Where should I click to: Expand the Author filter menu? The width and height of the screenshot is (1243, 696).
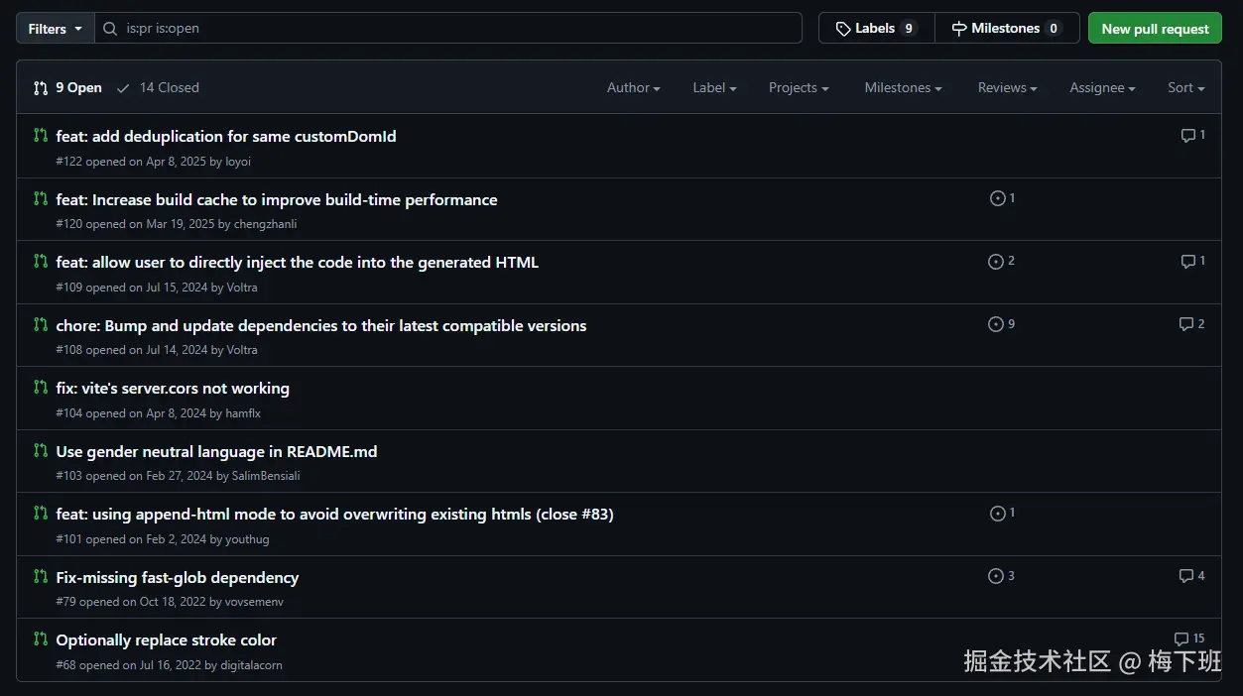pyautogui.click(x=633, y=88)
